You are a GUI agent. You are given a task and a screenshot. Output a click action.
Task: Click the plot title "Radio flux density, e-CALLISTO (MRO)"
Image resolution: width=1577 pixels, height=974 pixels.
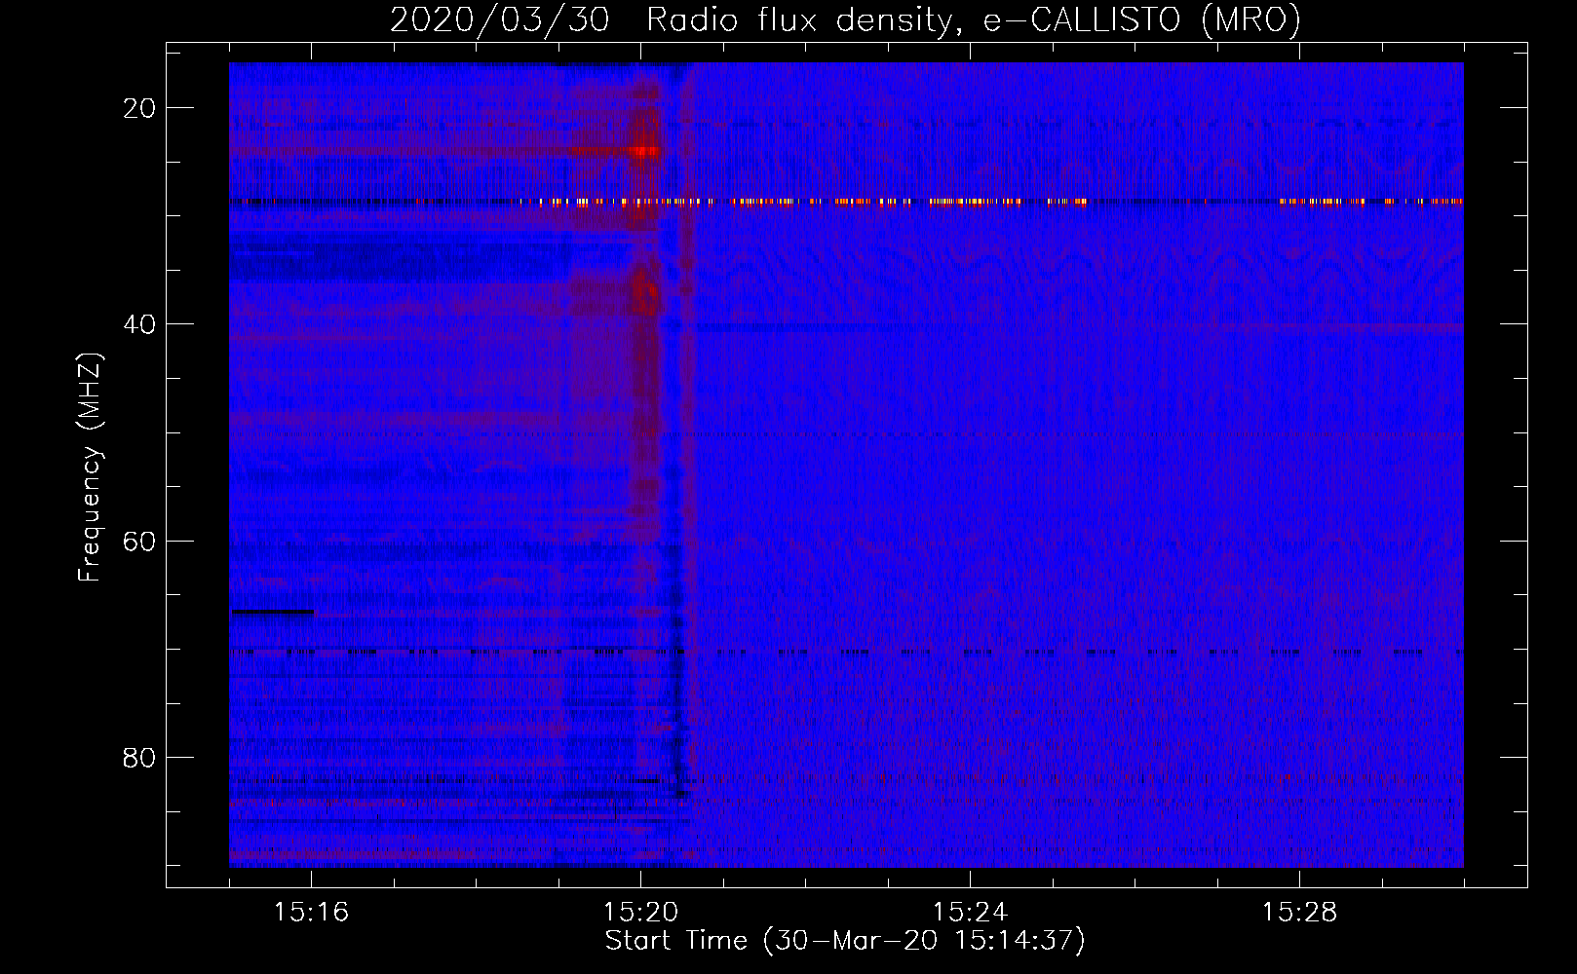tap(973, 20)
